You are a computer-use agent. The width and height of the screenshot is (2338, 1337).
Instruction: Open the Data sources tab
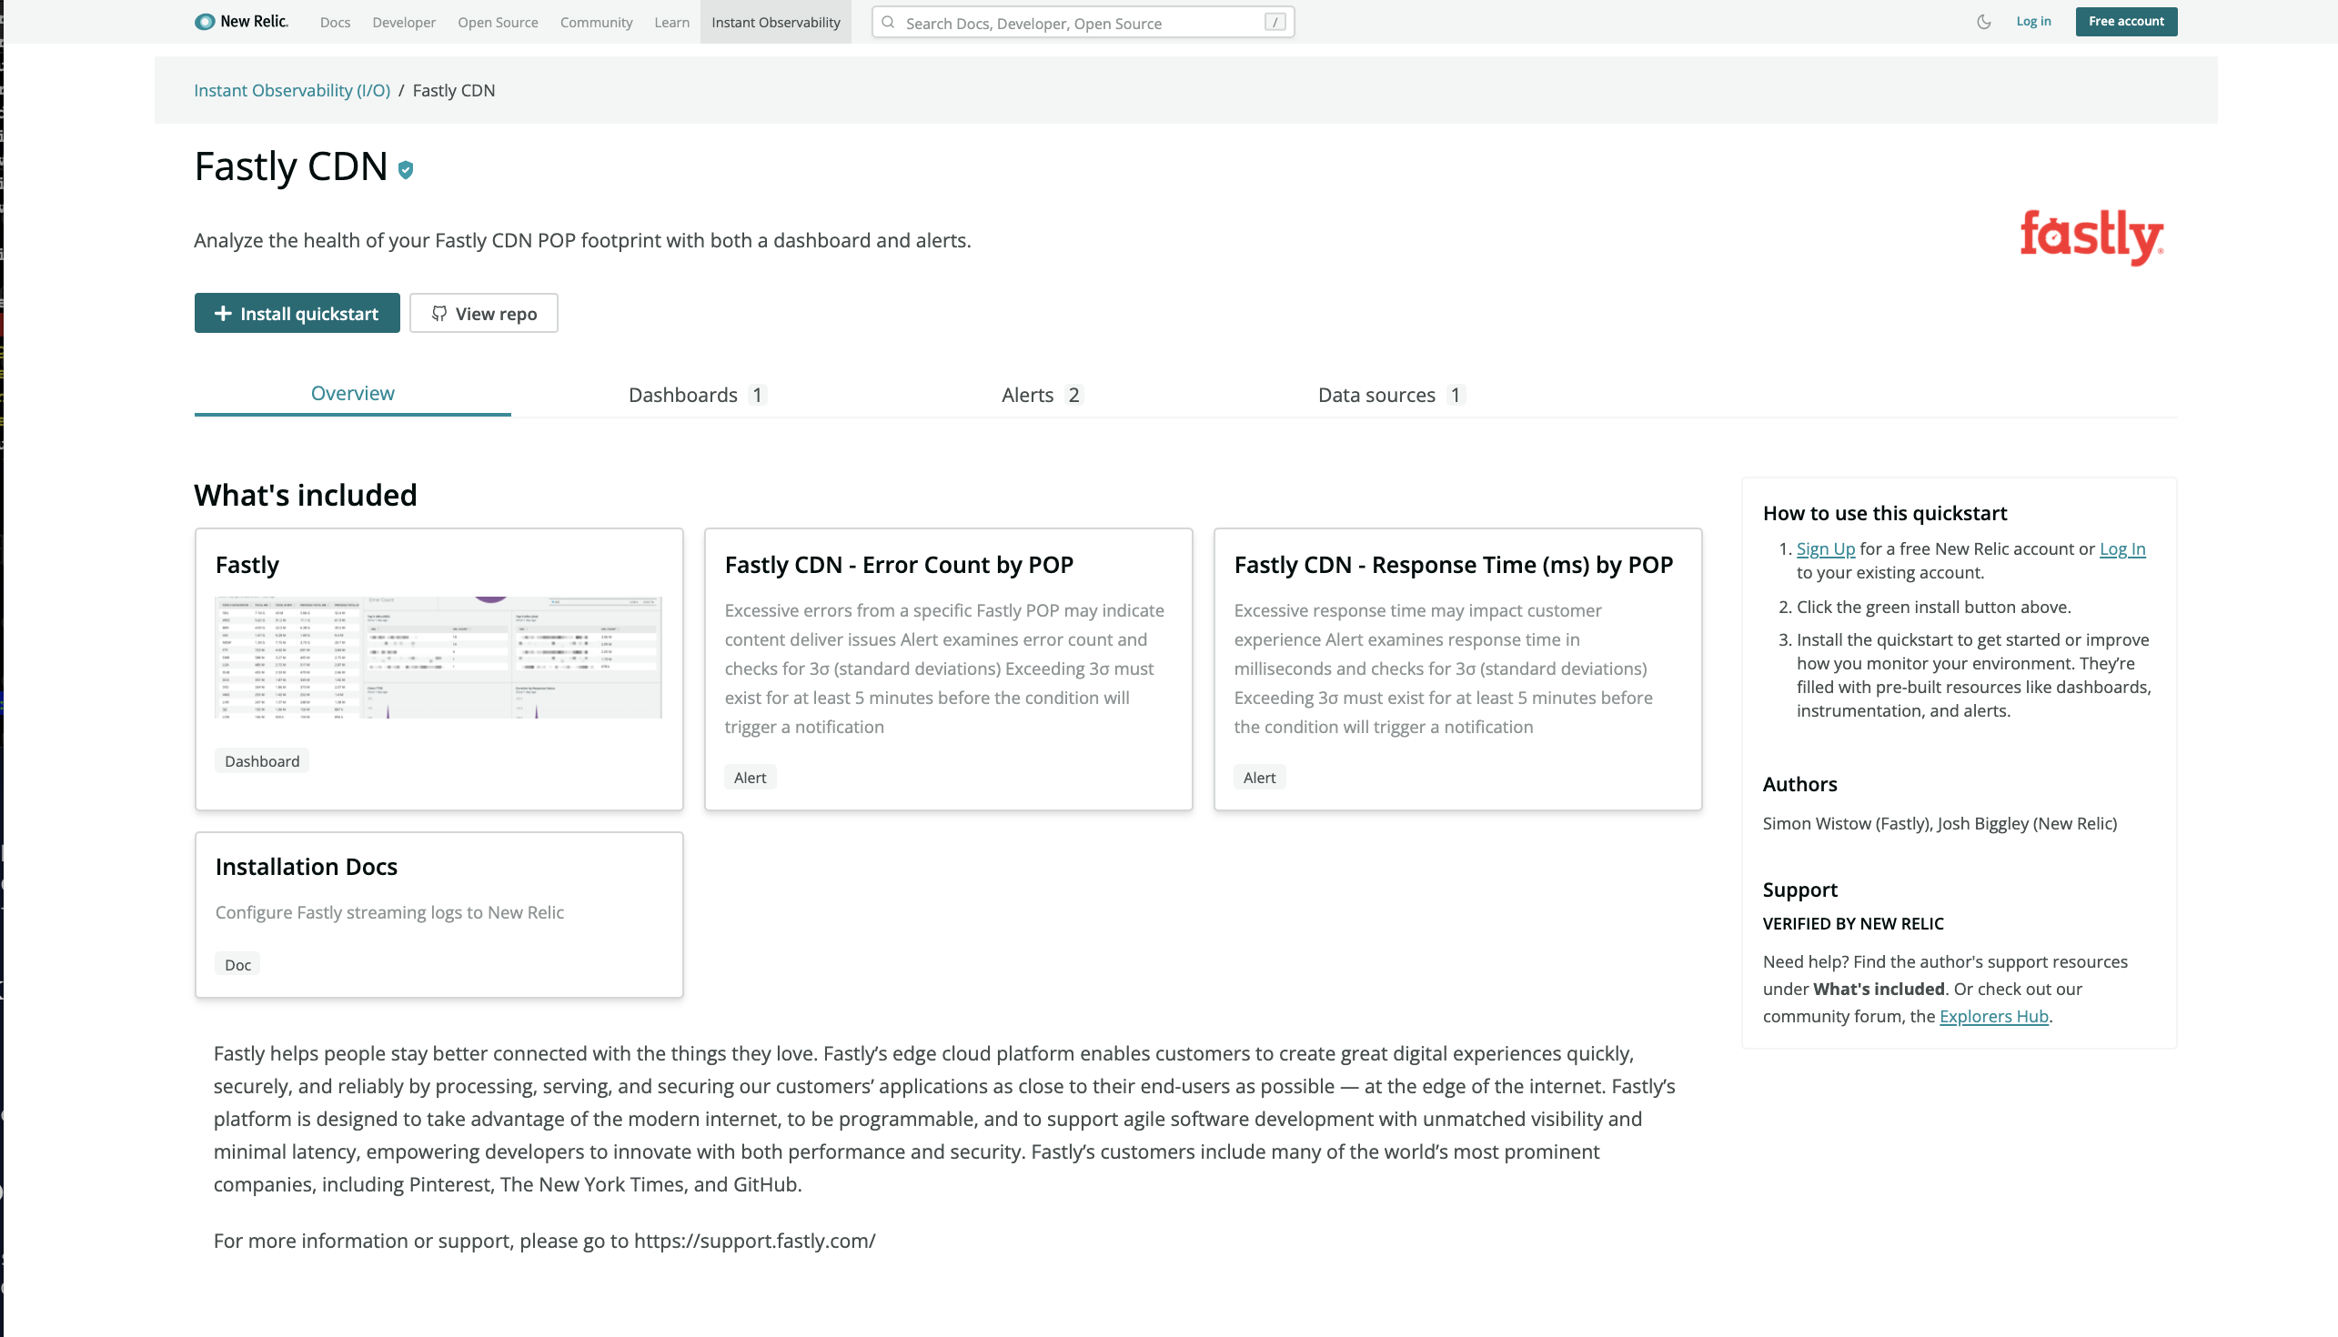[1375, 395]
